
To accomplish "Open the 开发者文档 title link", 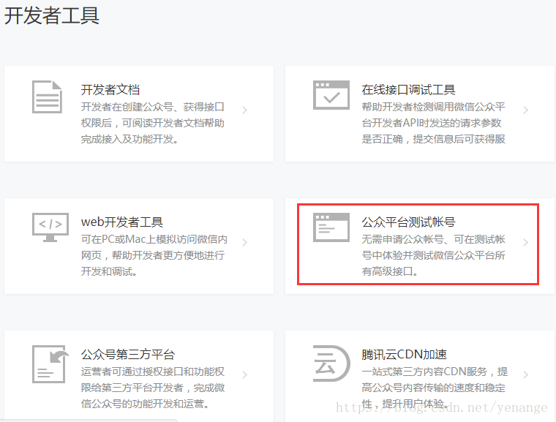I will [110, 90].
